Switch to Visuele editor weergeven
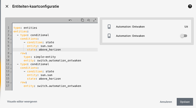 click(x=22, y=102)
